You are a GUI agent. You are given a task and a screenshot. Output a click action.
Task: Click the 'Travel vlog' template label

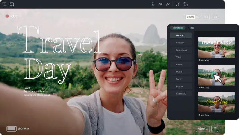pyautogui.click(x=204, y=60)
